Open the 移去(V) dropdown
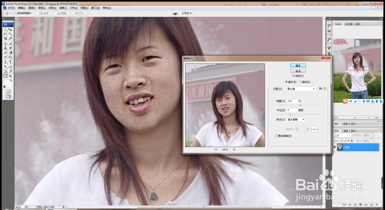Screen dimensions: 385x210 coord(296,119)
